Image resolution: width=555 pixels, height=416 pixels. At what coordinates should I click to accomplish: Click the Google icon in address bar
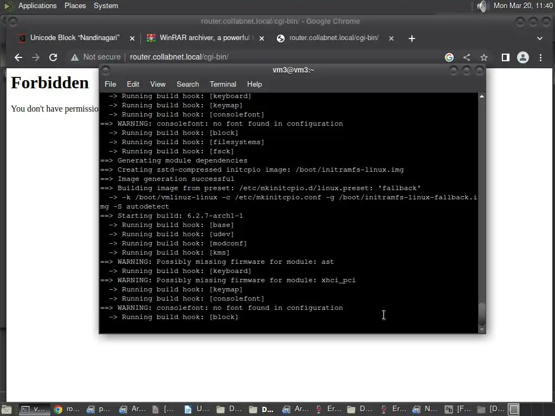pos(449,57)
